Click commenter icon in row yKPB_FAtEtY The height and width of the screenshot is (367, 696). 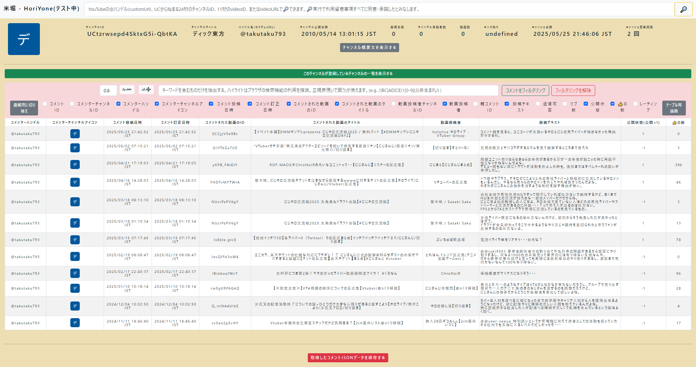pos(75,165)
